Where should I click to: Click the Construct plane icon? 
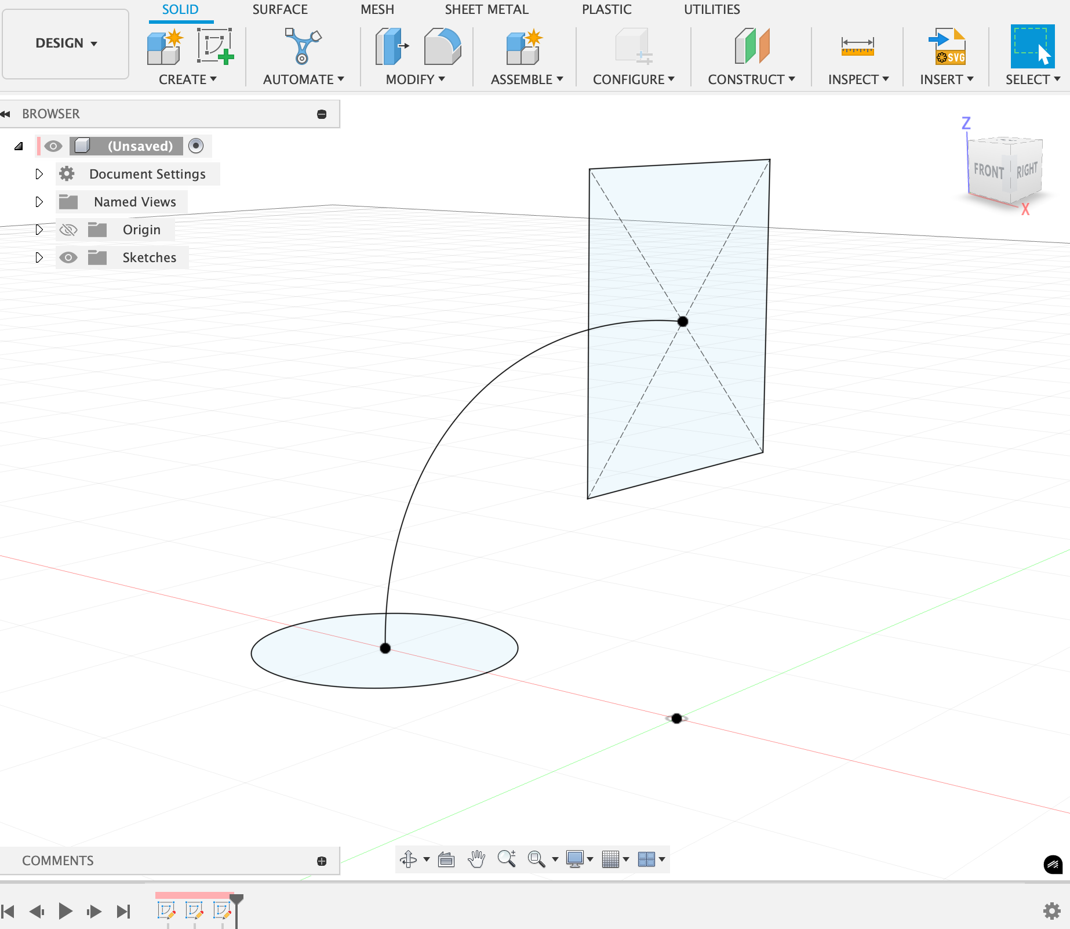(x=751, y=46)
